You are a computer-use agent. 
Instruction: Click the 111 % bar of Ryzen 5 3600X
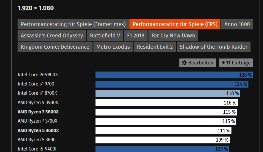tap(163, 131)
